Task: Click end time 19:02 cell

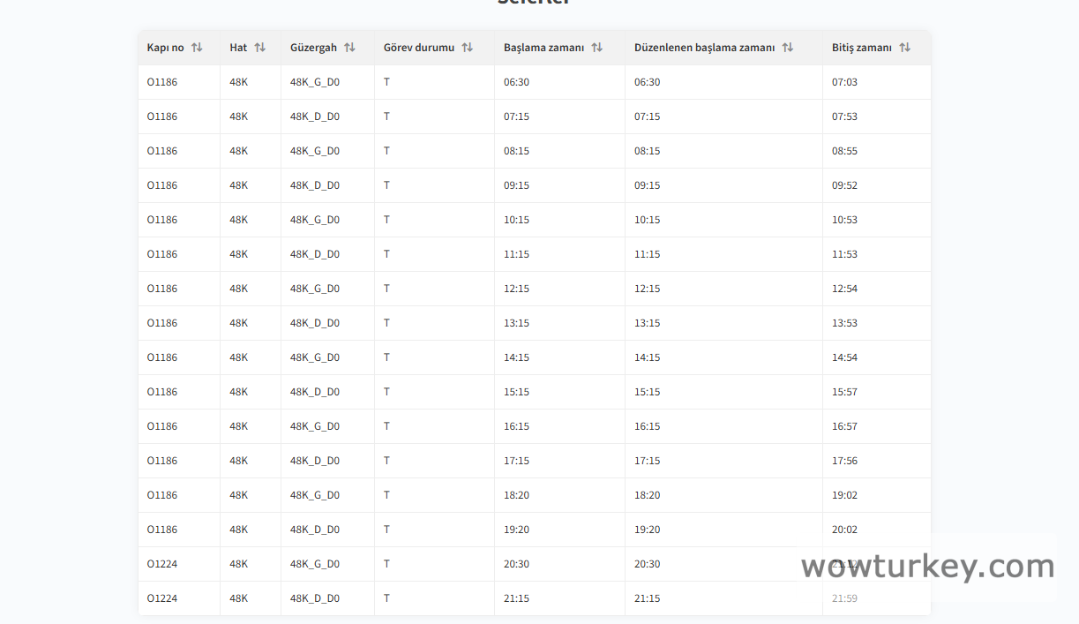Action: [844, 495]
